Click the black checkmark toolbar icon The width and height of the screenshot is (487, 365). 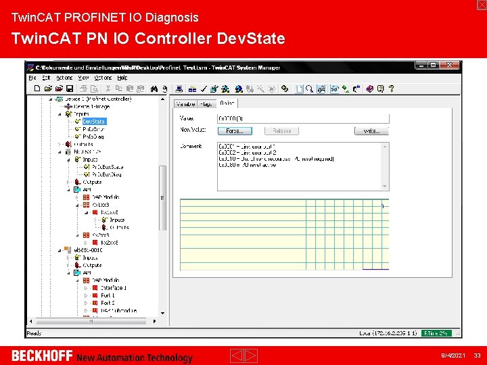(204, 89)
